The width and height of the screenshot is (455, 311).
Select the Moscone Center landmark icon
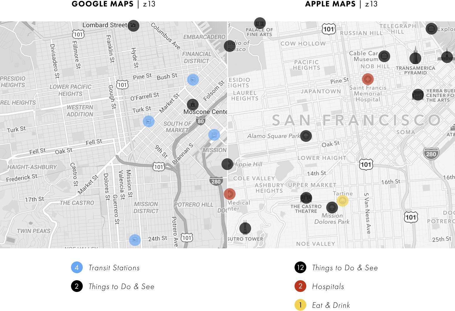coord(193,104)
